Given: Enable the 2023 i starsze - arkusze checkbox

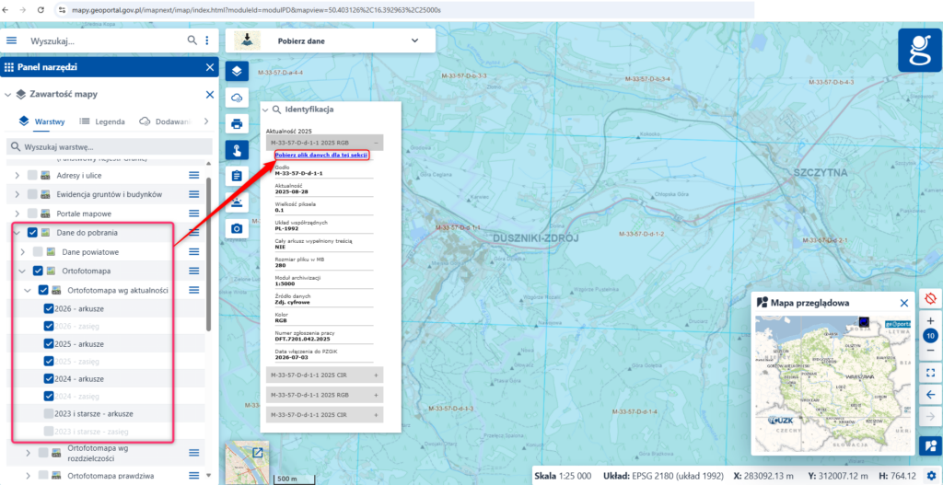Looking at the screenshot, I should (49, 413).
